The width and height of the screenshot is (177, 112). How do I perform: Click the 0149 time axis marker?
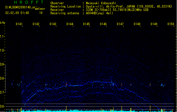click(154, 24)
